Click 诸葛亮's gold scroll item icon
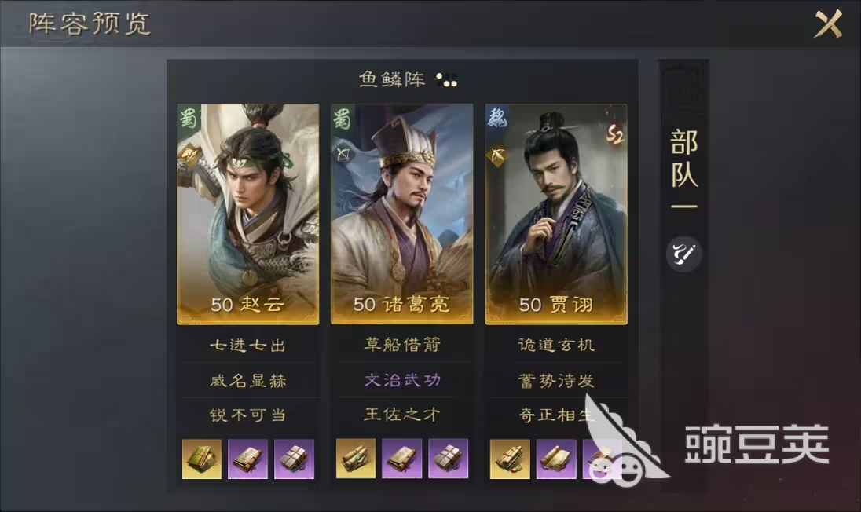 point(356,459)
